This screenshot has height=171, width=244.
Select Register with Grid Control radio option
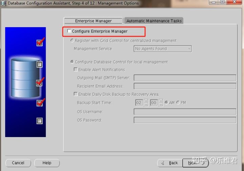(x=72, y=40)
